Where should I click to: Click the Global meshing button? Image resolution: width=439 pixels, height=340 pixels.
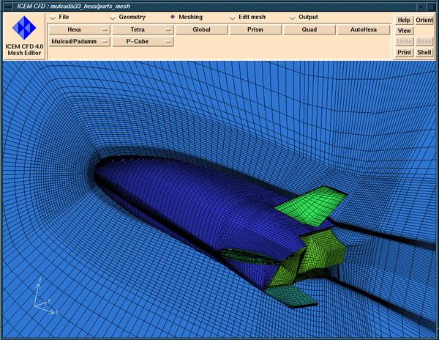(201, 30)
